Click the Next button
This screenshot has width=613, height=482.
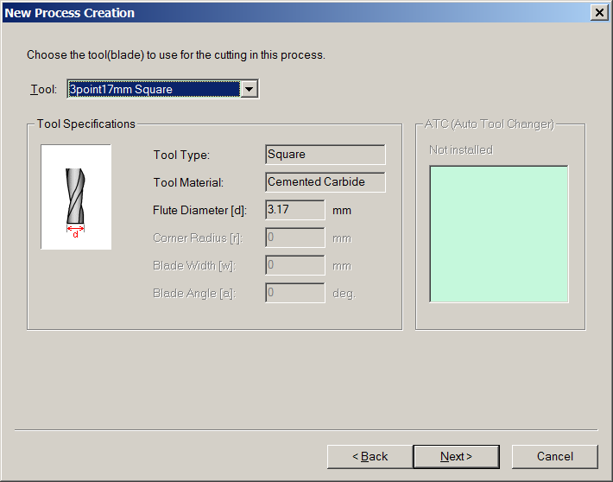point(456,457)
